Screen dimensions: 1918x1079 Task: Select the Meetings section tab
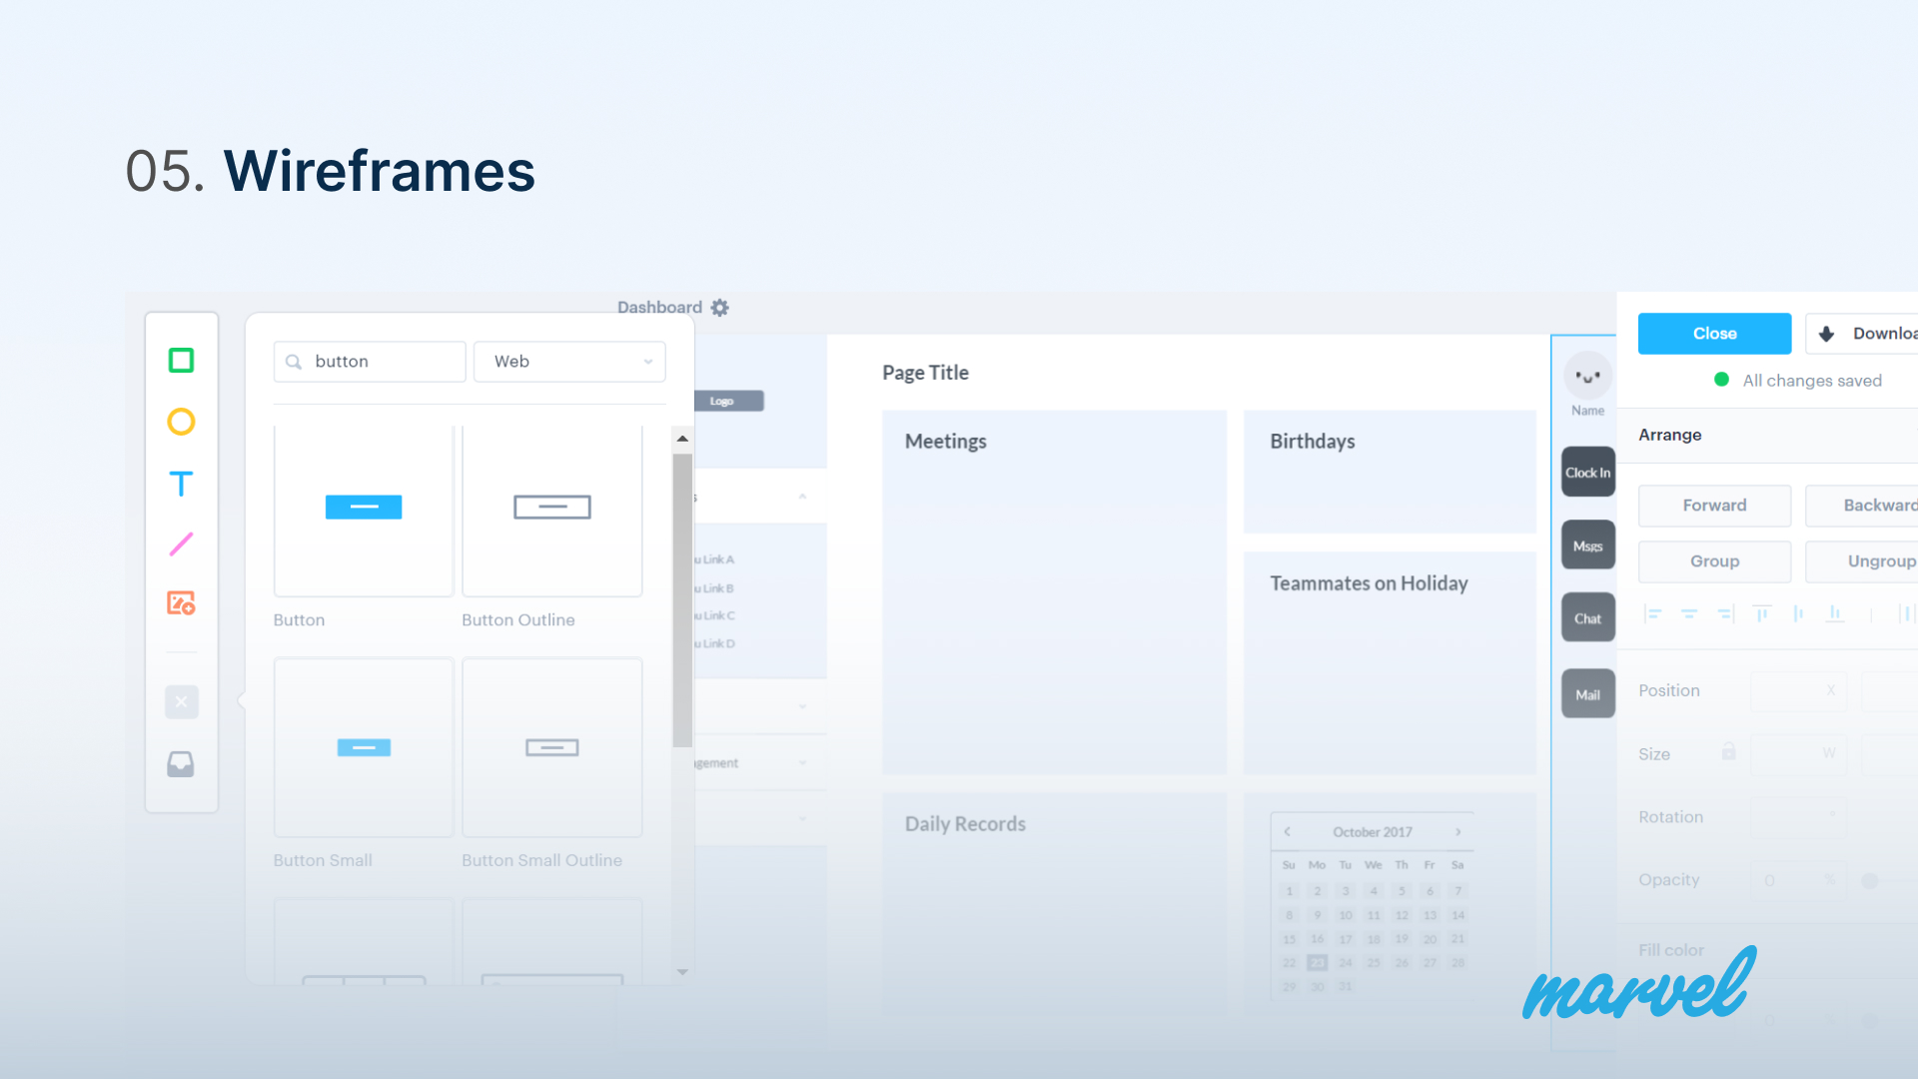coord(946,442)
